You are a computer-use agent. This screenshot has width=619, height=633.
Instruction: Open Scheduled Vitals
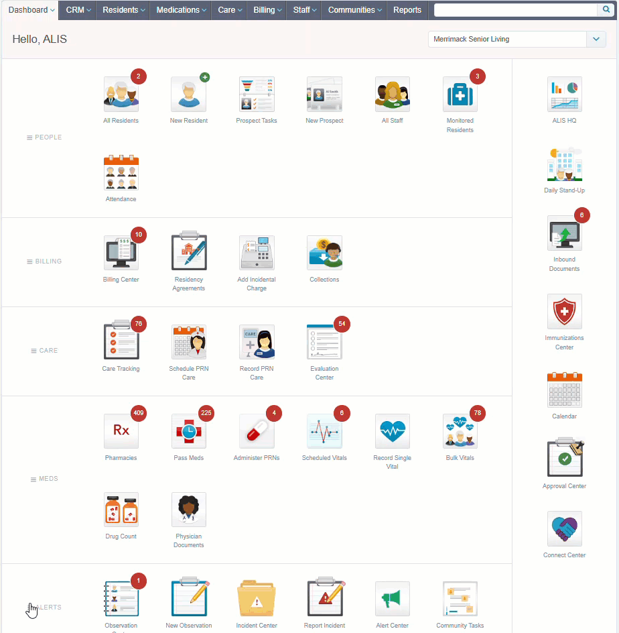coord(324,431)
